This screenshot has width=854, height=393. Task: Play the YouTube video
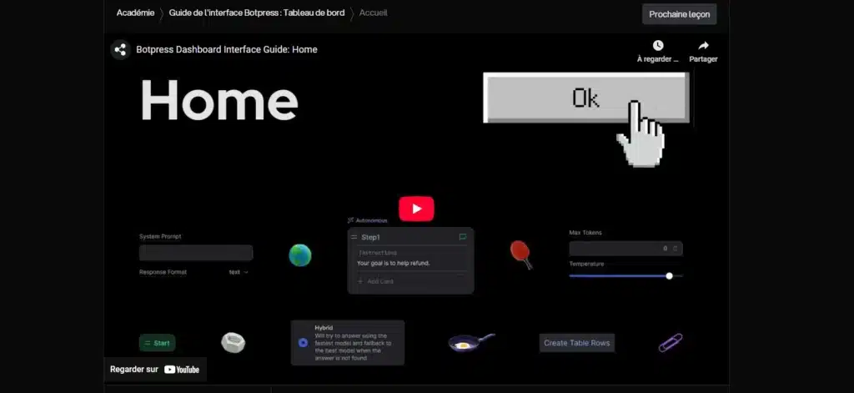tap(416, 209)
